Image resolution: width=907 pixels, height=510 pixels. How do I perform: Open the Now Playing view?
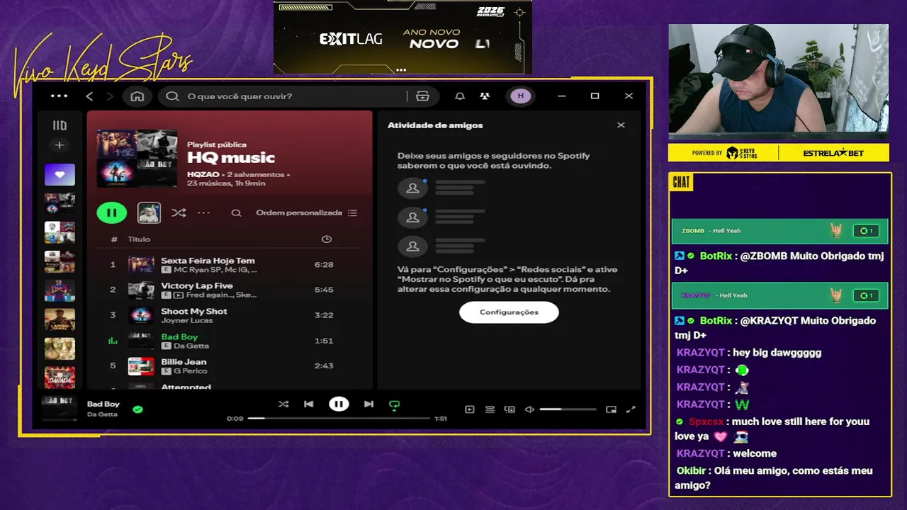pos(469,409)
